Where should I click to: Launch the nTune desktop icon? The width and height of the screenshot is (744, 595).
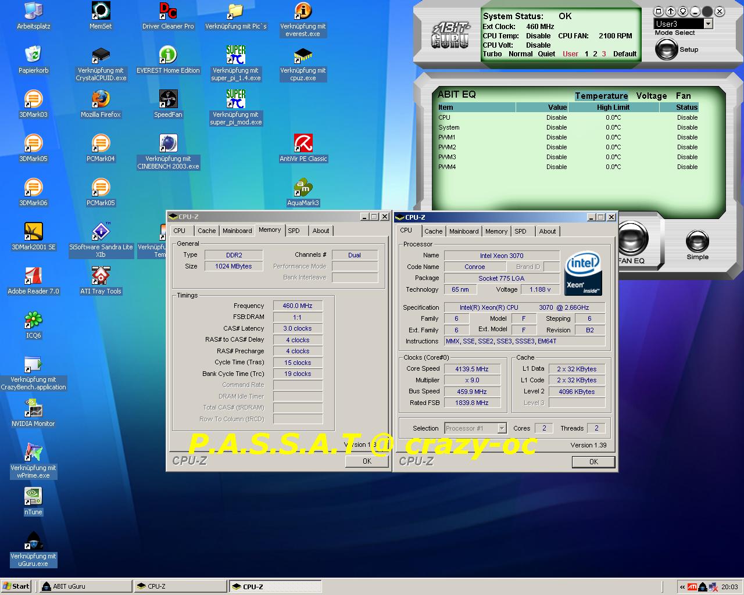click(33, 501)
